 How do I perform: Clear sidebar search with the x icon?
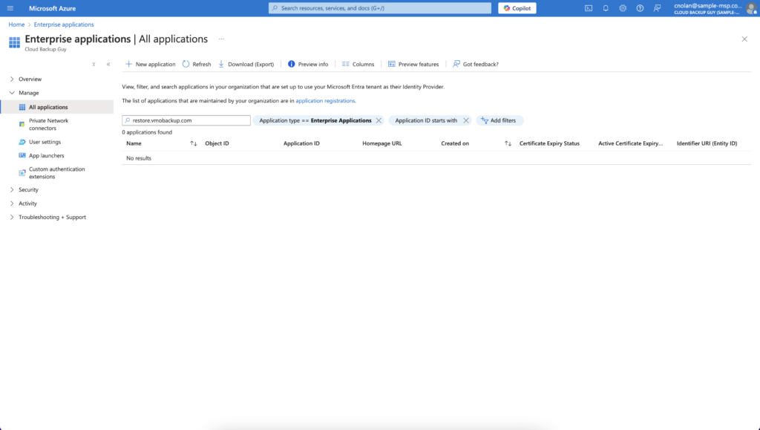pos(94,64)
